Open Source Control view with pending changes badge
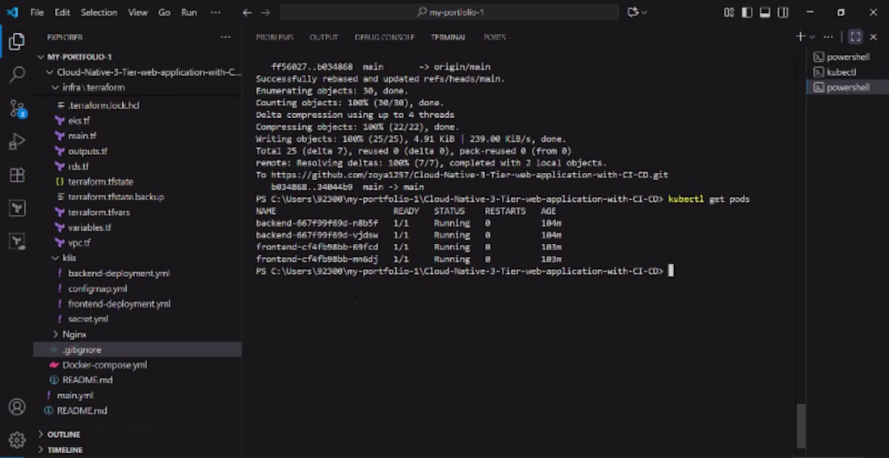Screen dimensions: 889x458 17,108
